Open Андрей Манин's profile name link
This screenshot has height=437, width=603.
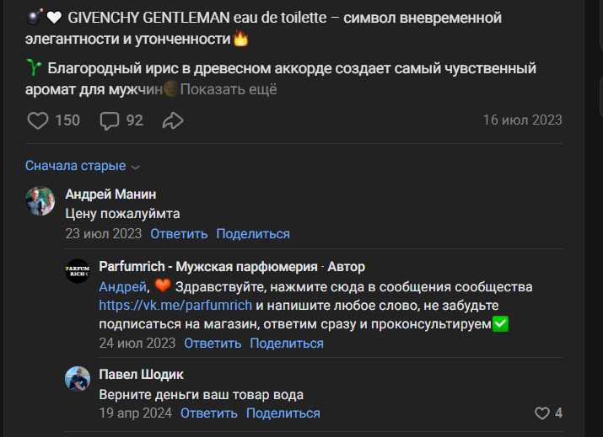(x=110, y=195)
